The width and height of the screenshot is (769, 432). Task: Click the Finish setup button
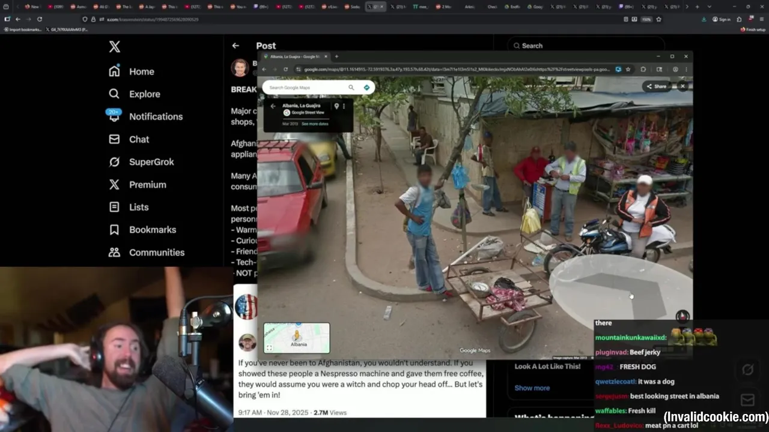tap(753, 29)
